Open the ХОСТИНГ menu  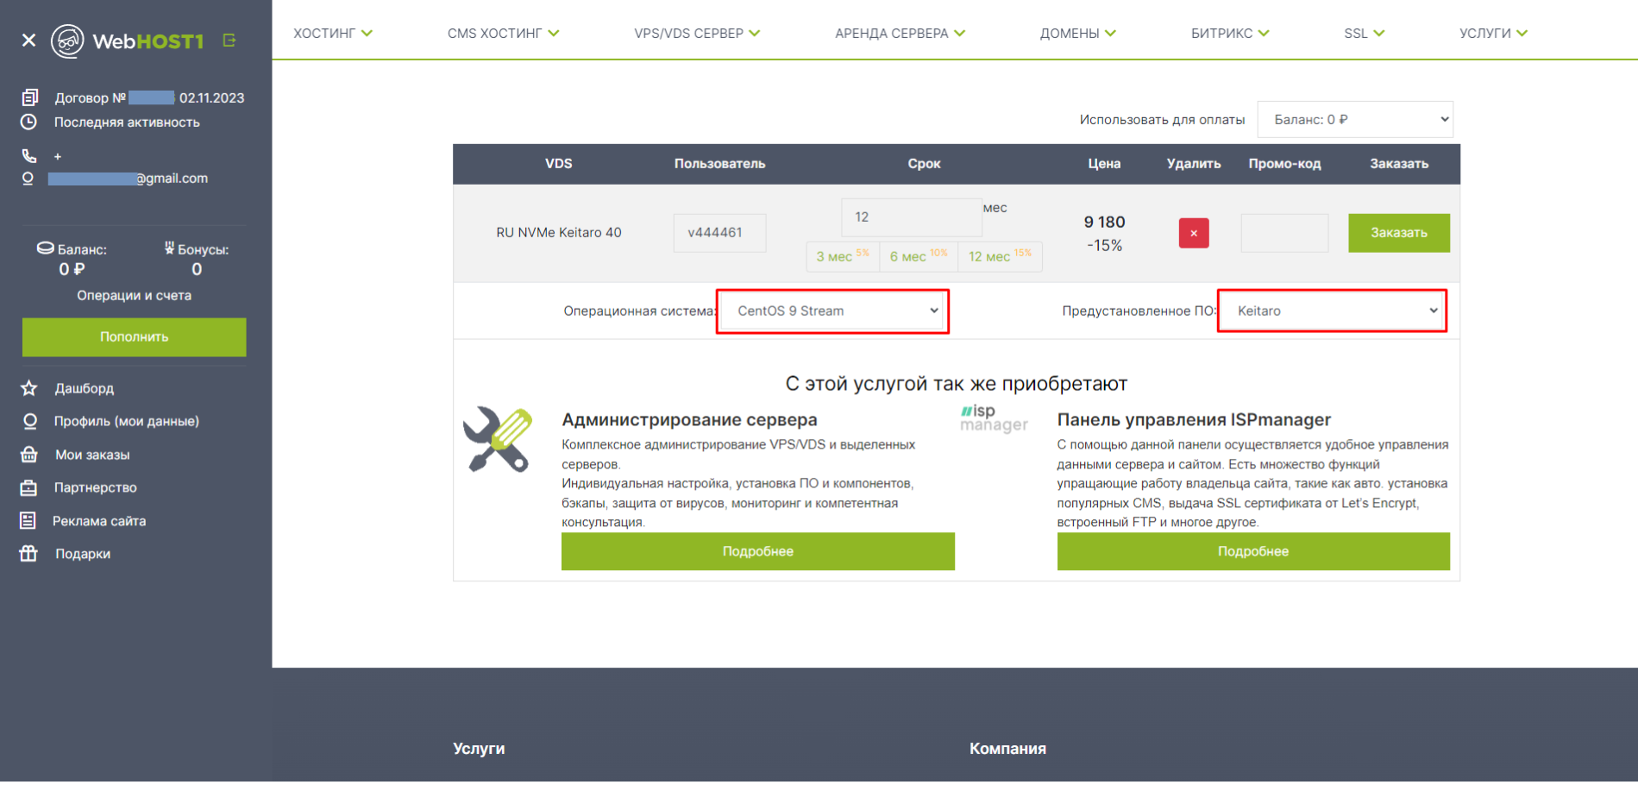point(333,33)
